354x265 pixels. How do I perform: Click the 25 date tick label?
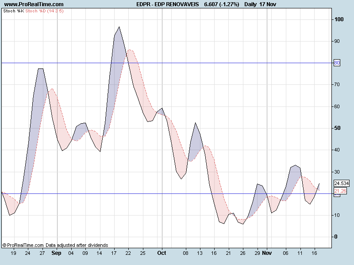(x=142, y=253)
